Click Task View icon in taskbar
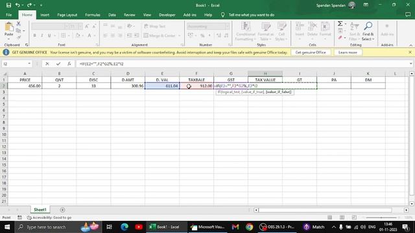Image resolution: width=415 pixels, height=233 pixels. (x=109, y=227)
